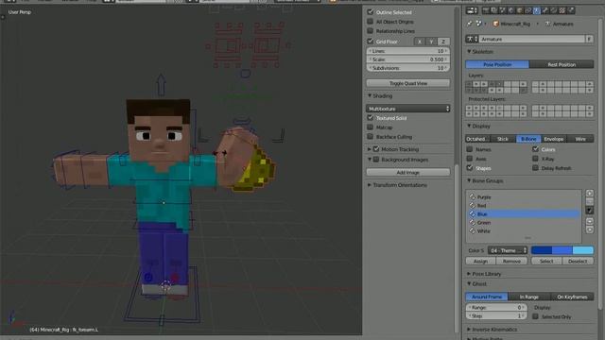Screen dimensions: 605x340
Task: Enable Matcap checkbox
Action: [370, 127]
